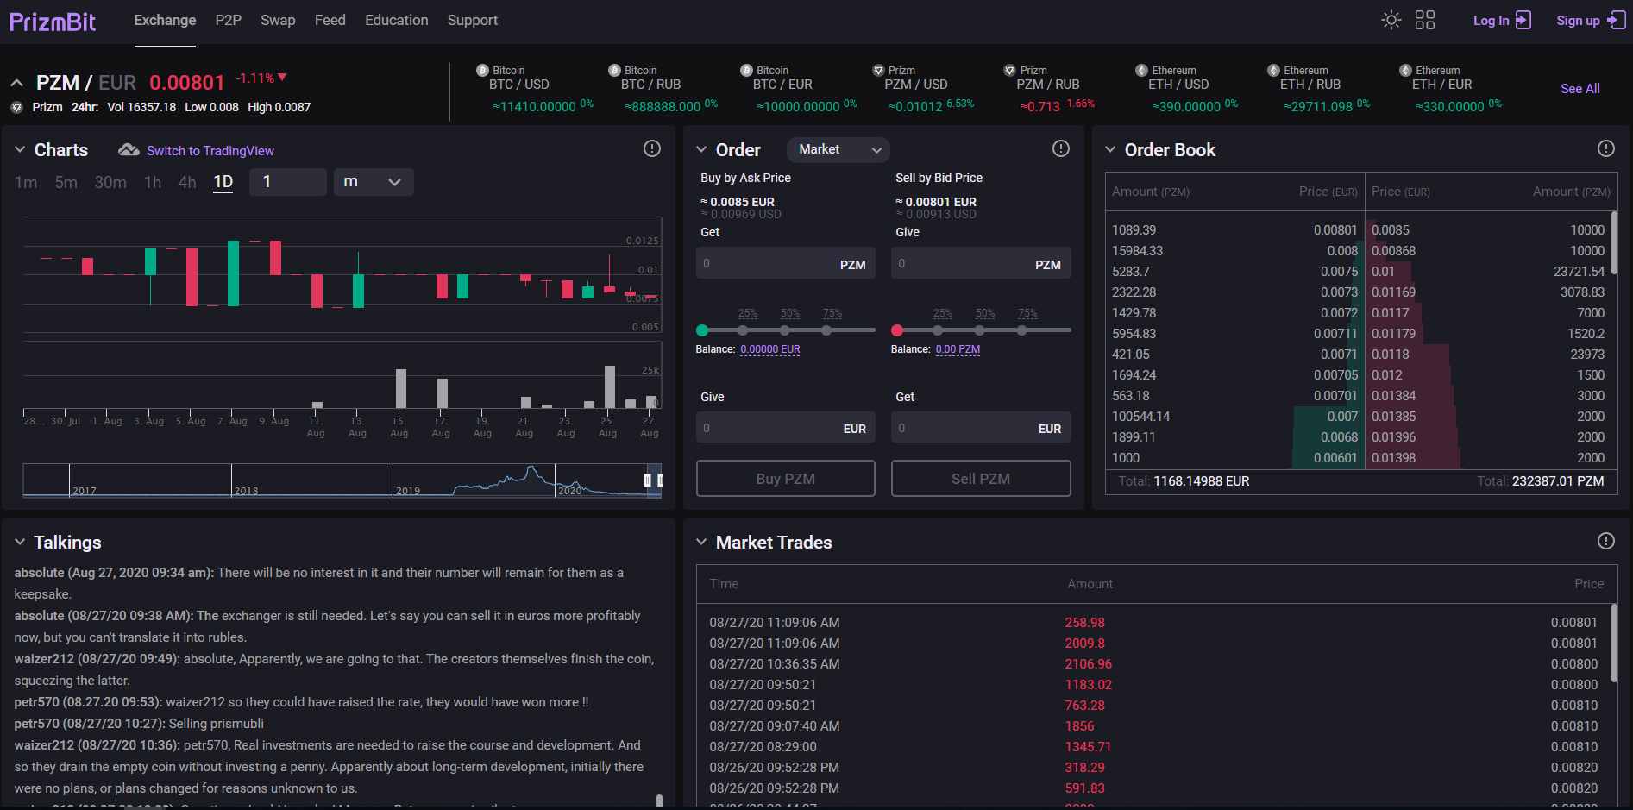Focus the sell Give PZM input field
The height and width of the screenshot is (810, 1633).
981,263
